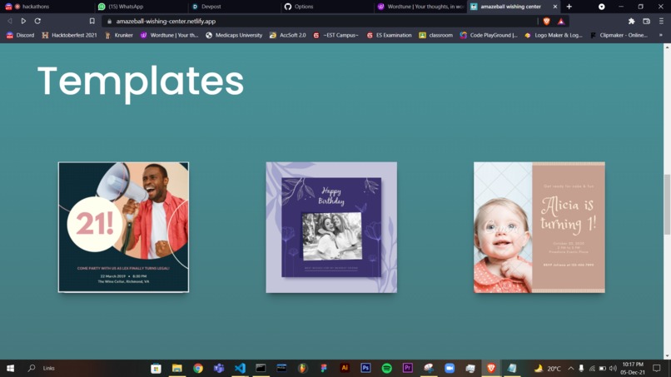Open the battery status tray icon
The image size is (671, 377).
[x=603, y=368]
